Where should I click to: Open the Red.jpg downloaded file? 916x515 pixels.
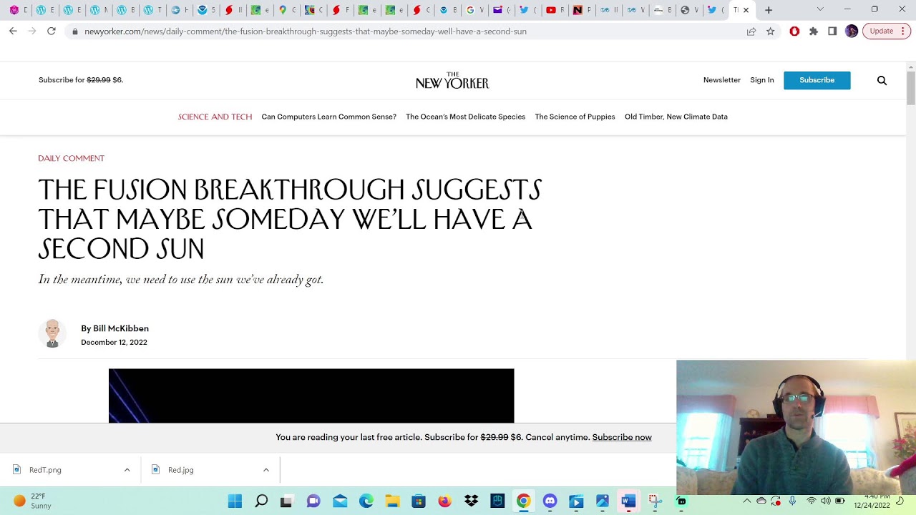(180, 470)
